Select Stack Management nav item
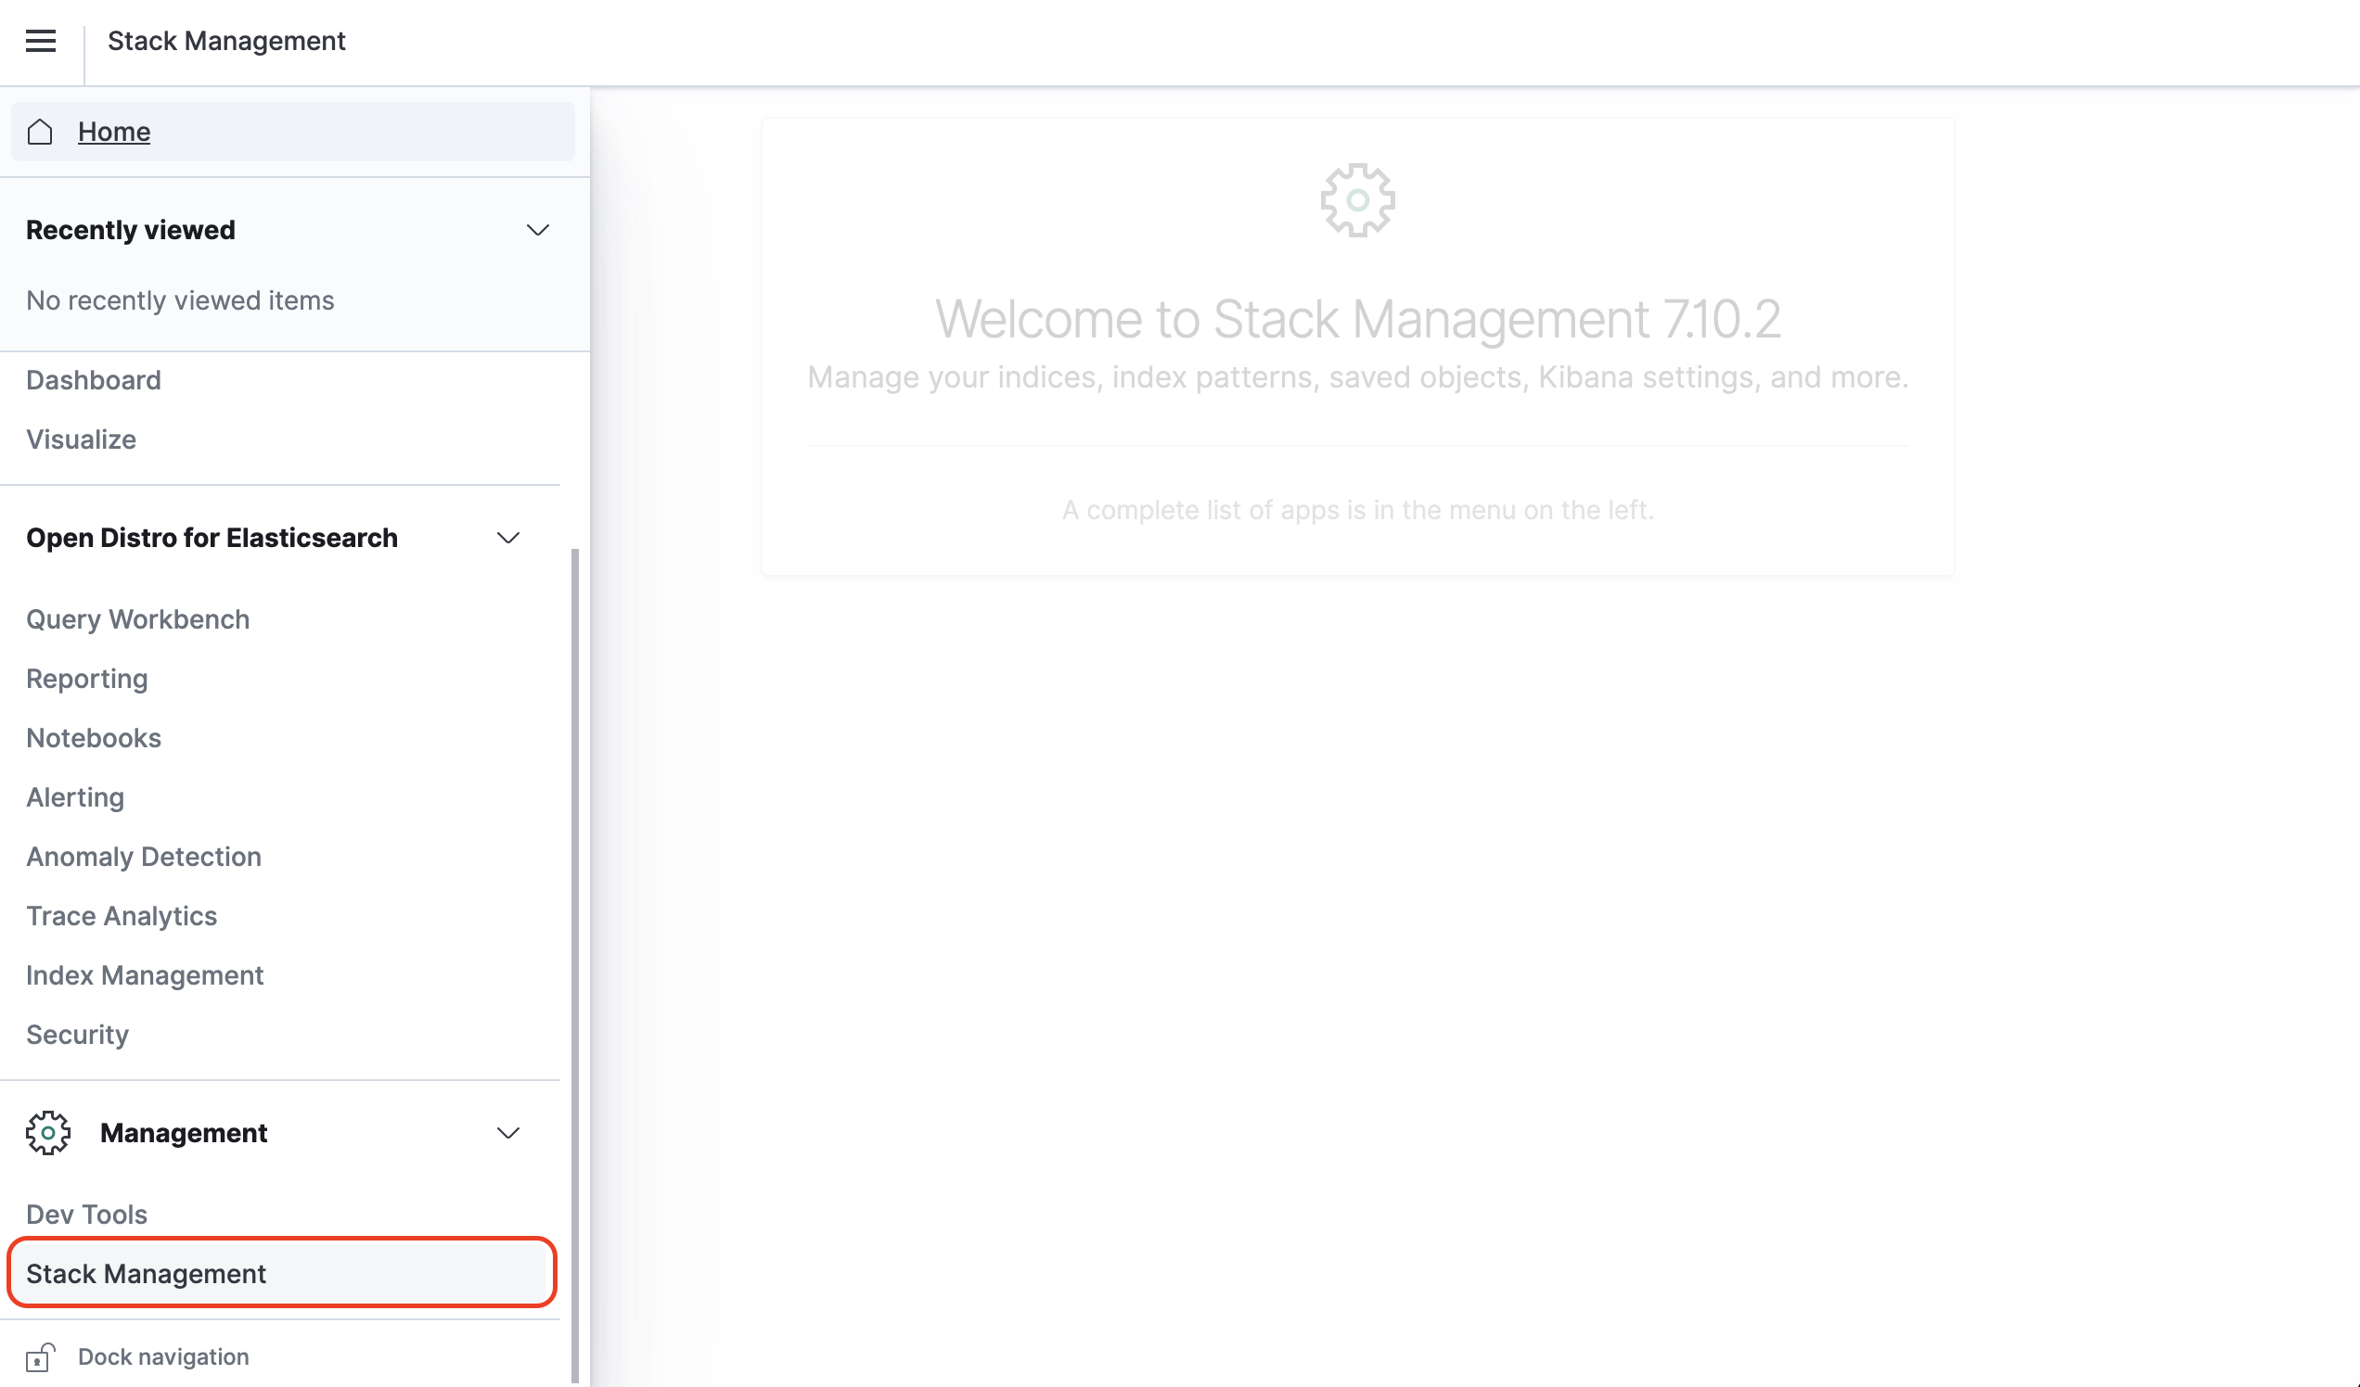 146,1273
